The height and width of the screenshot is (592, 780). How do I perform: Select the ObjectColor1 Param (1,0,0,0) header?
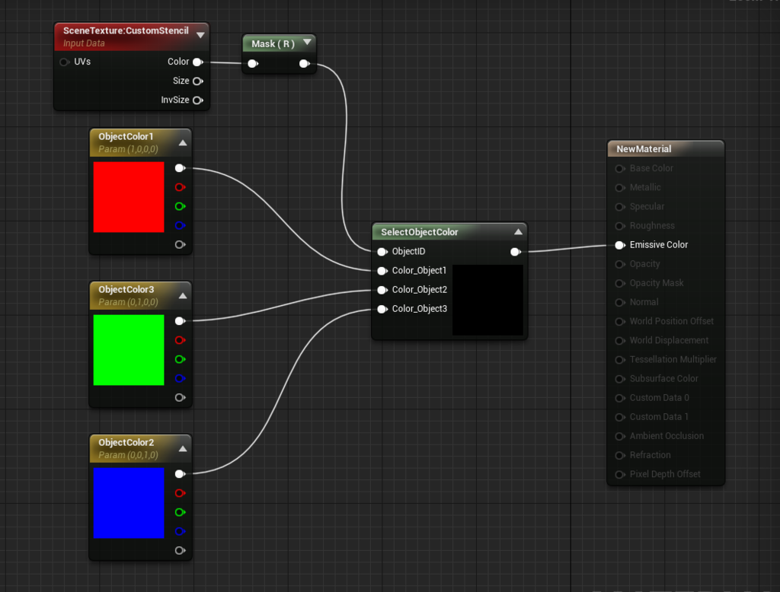click(x=140, y=142)
